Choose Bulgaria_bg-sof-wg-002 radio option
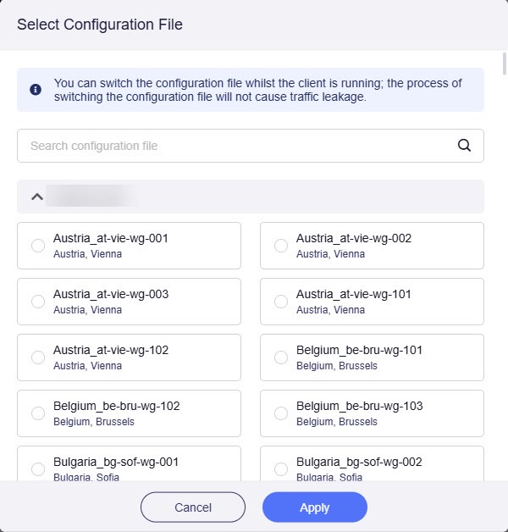 pyautogui.click(x=281, y=469)
